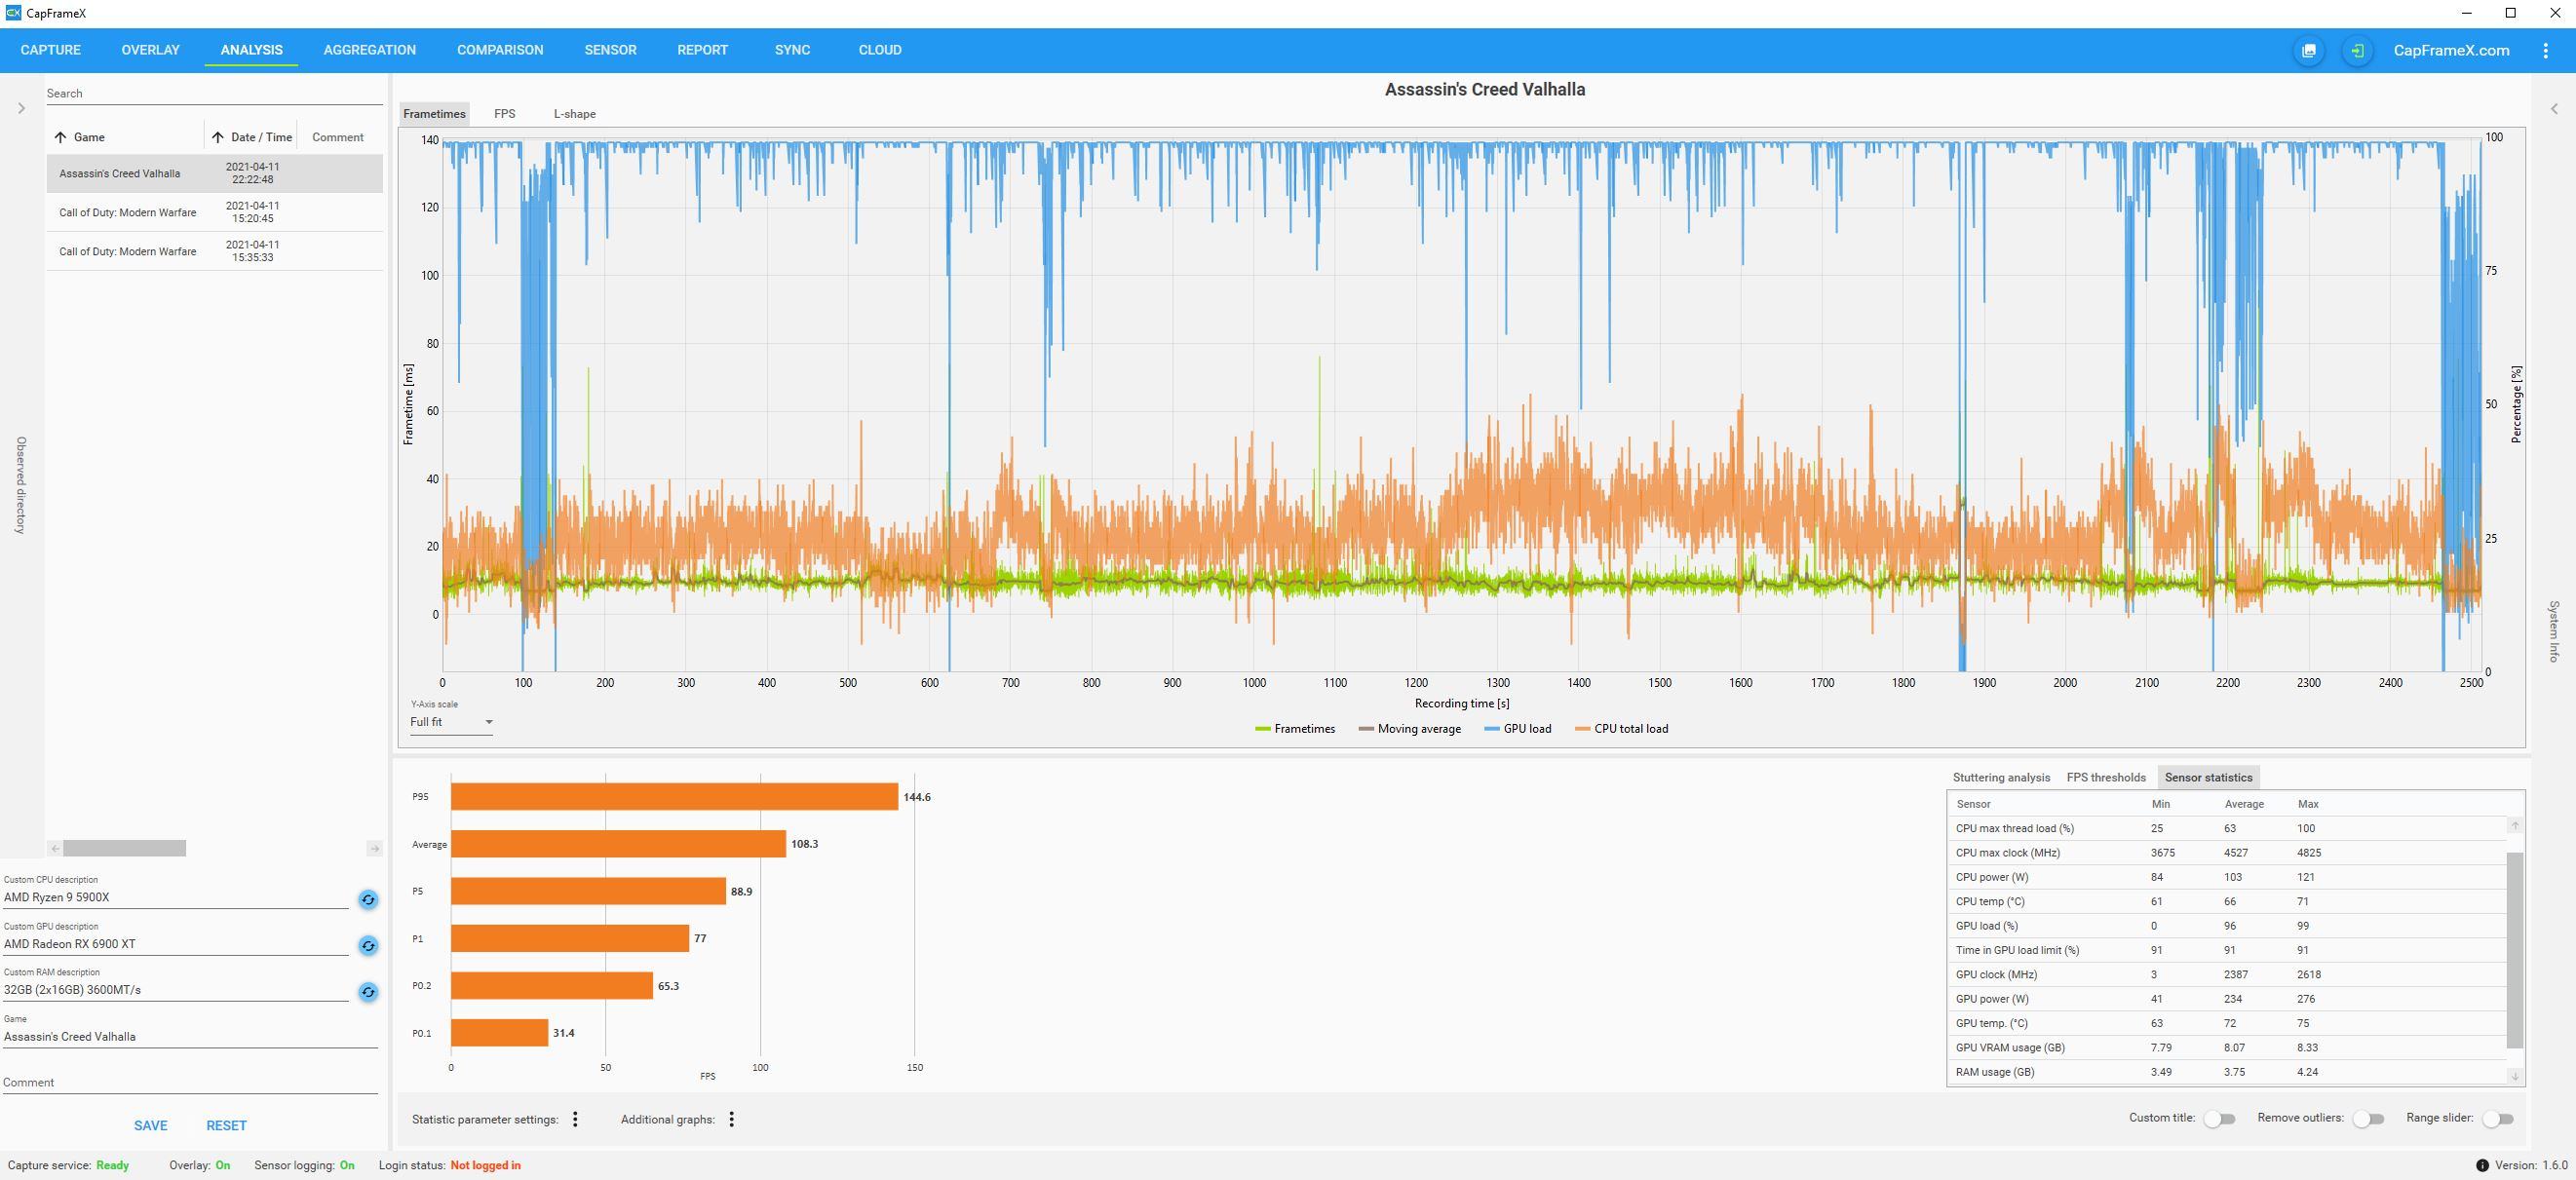Enable the Custom title toggle
Image resolution: width=2576 pixels, height=1180 pixels.
pyautogui.click(x=2219, y=1119)
